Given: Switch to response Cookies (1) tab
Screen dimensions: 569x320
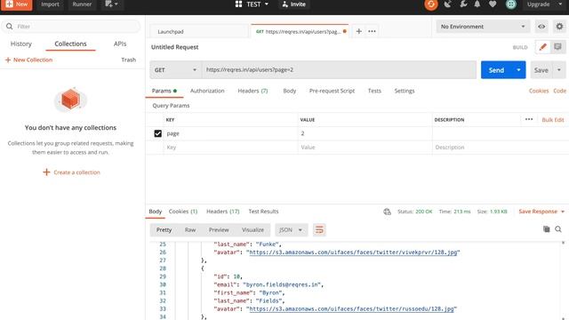Looking at the screenshot, I should click(x=183, y=212).
